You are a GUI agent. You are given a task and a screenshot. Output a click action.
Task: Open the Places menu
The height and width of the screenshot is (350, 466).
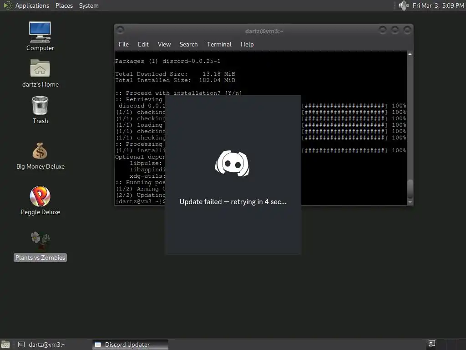tap(64, 5)
